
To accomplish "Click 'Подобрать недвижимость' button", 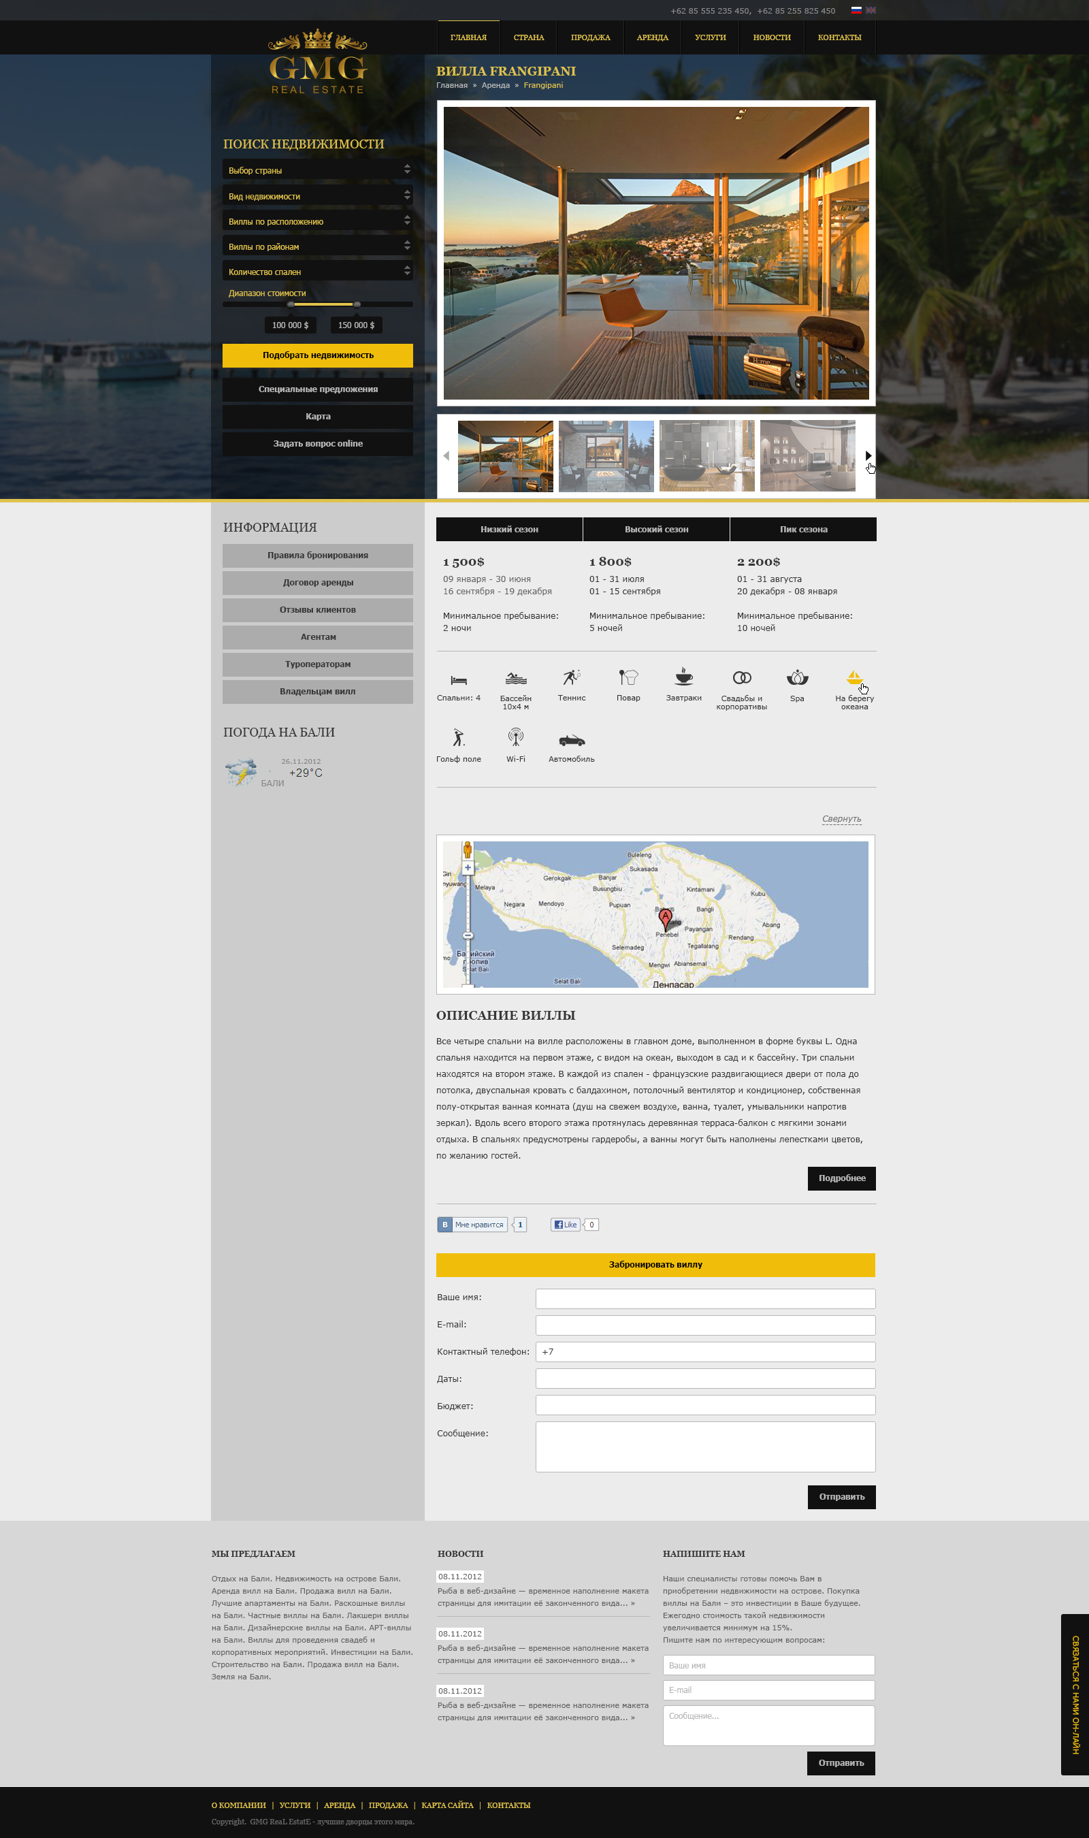I will [x=318, y=355].
